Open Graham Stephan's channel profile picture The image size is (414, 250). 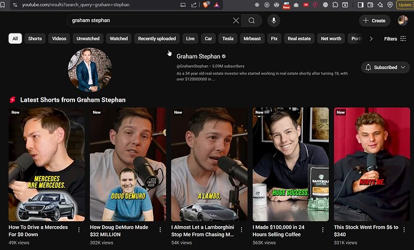point(90,70)
